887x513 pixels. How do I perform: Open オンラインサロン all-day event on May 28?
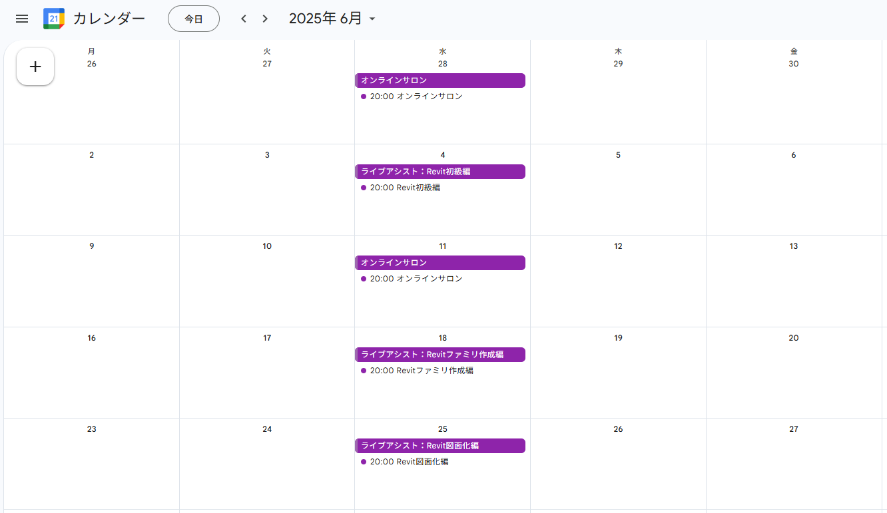(440, 81)
